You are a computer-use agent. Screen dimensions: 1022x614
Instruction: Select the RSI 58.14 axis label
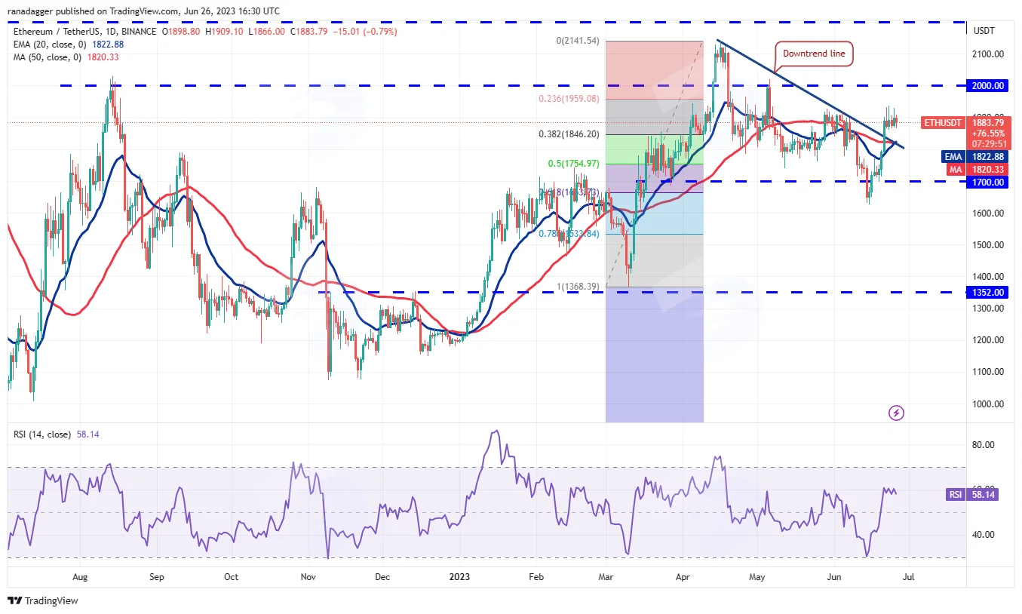(972, 495)
